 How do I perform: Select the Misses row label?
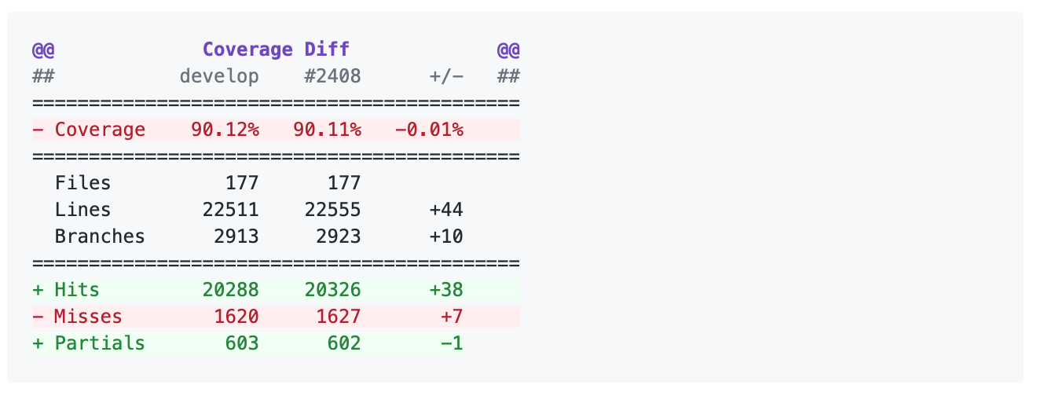tap(88, 317)
